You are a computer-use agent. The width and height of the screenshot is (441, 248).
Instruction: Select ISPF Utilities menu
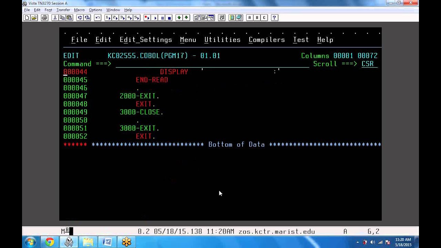point(223,40)
